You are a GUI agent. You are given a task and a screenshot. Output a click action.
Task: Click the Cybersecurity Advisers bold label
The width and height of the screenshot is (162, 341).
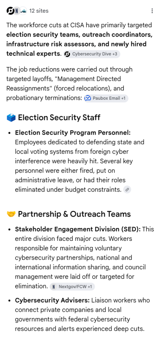(52, 301)
